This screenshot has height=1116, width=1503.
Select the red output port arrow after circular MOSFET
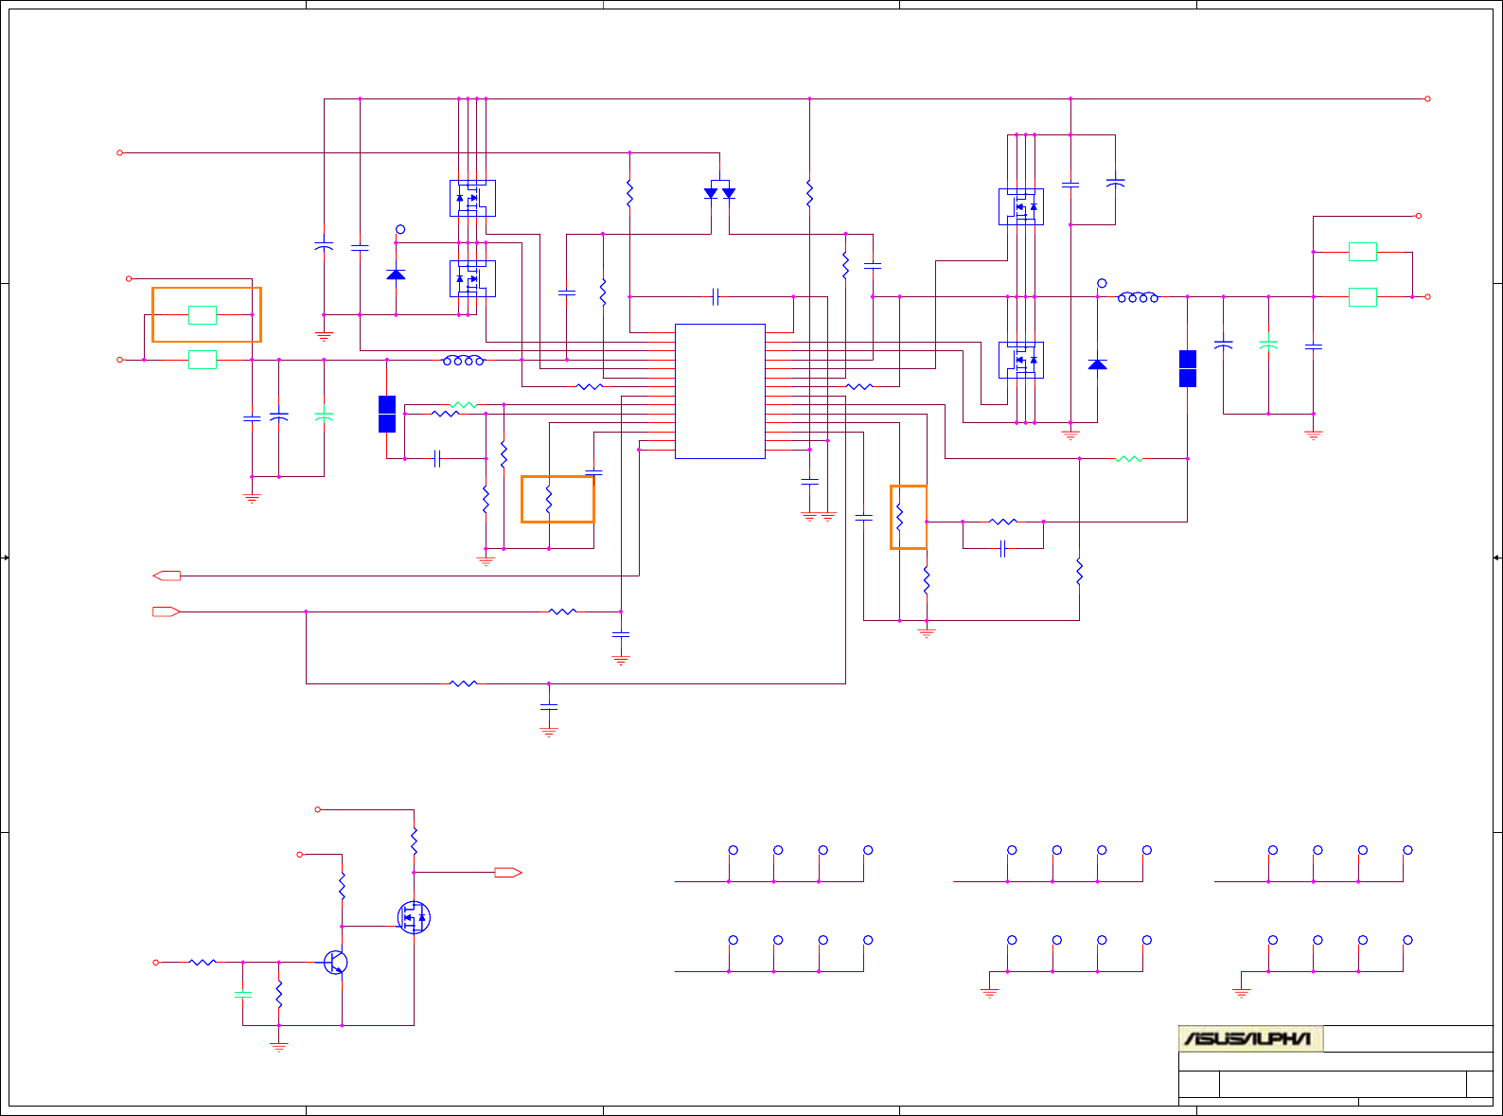(508, 873)
